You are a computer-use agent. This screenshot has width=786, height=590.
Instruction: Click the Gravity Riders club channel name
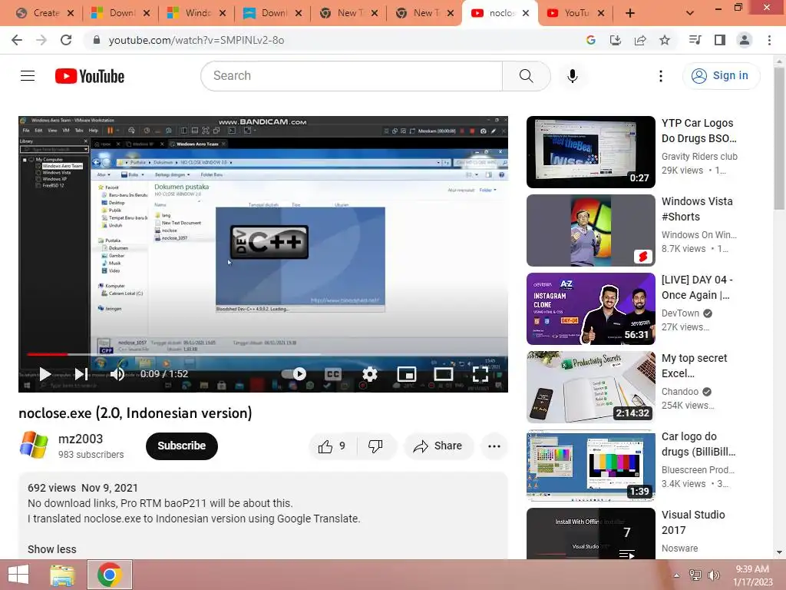pyautogui.click(x=699, y=157)
